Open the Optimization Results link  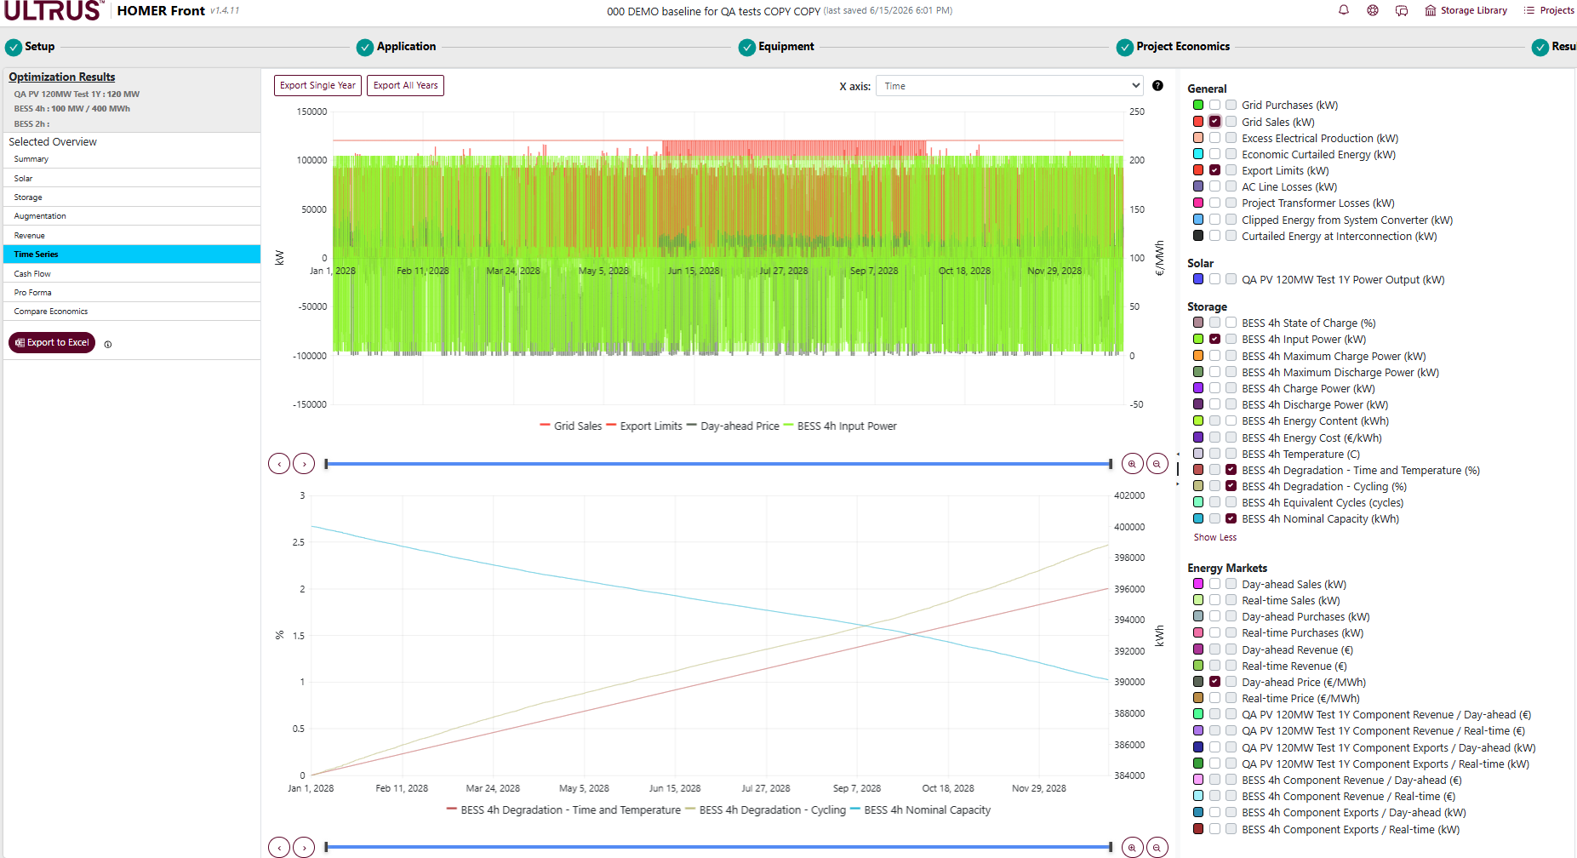(62, 77)
